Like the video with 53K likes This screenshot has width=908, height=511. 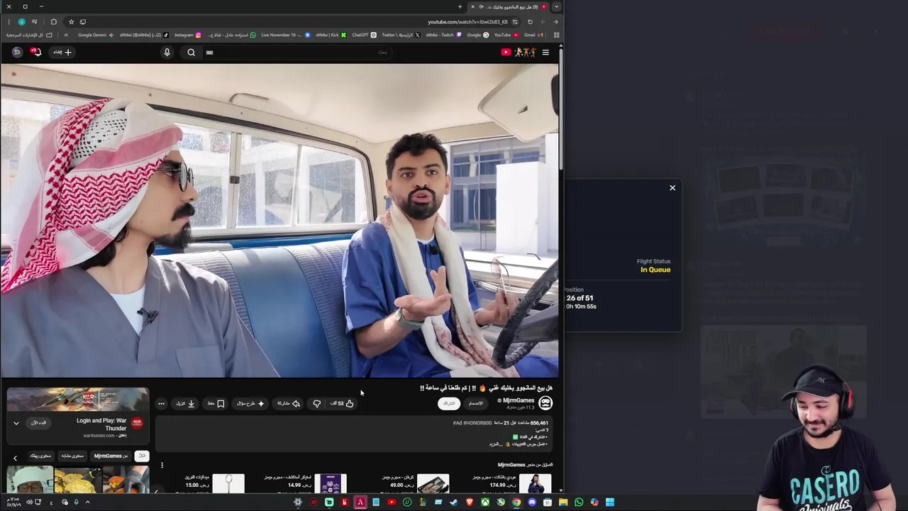(343, 403)
